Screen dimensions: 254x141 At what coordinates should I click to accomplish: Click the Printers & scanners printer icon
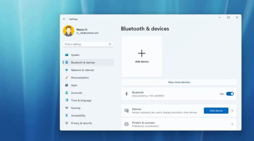127,124
